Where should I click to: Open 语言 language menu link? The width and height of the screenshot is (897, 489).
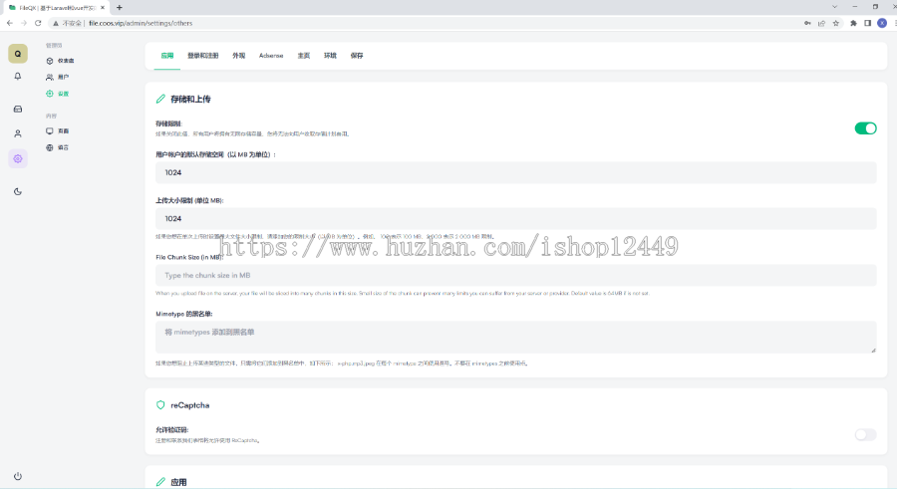[x=64, y=147]
